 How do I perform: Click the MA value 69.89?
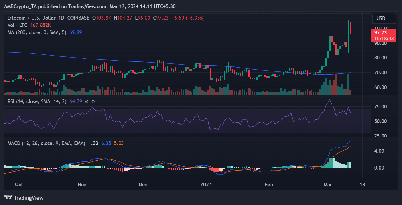(75, 32)
